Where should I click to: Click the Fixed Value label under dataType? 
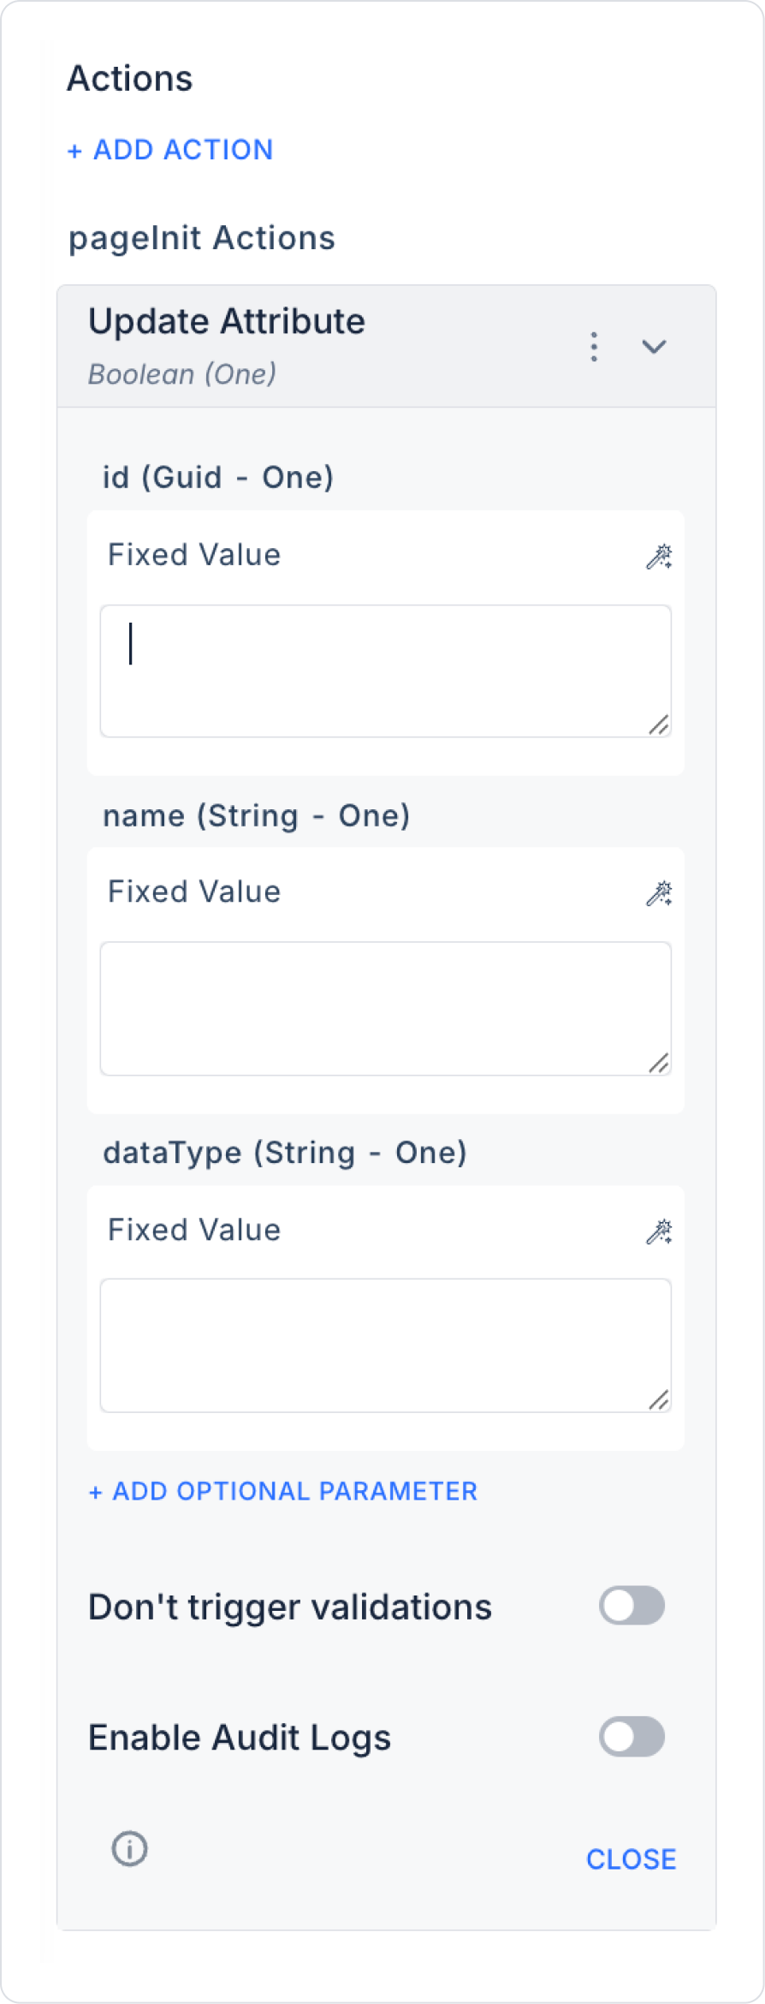194,1230
